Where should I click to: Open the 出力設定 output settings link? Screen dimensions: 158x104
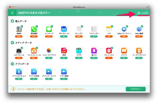[x=145, y=13]
